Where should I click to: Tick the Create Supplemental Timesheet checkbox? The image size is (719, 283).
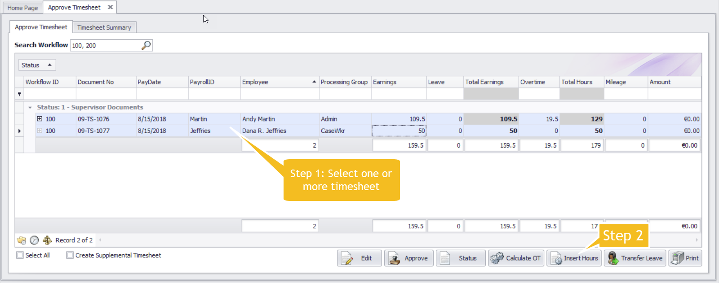[70, 255]
